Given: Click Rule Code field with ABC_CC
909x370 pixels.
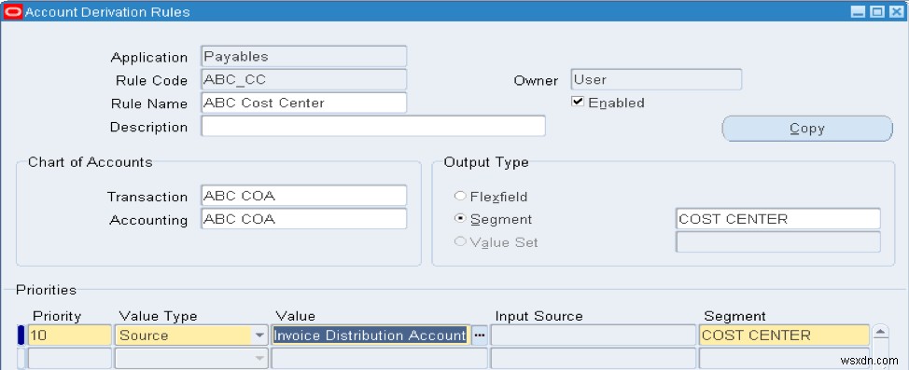Looking at the screenshot, I should coord(303,80).
